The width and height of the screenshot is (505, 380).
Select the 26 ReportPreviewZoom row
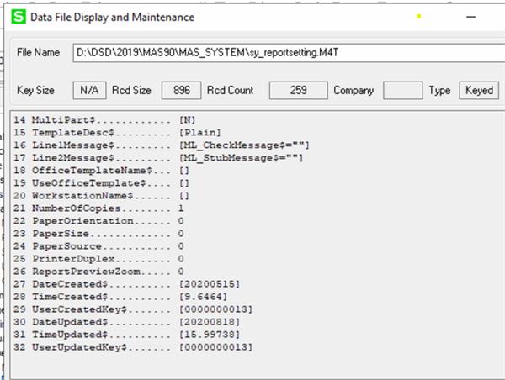pos(98,272)
